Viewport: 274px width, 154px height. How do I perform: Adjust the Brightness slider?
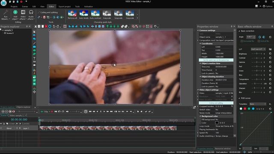257,54
